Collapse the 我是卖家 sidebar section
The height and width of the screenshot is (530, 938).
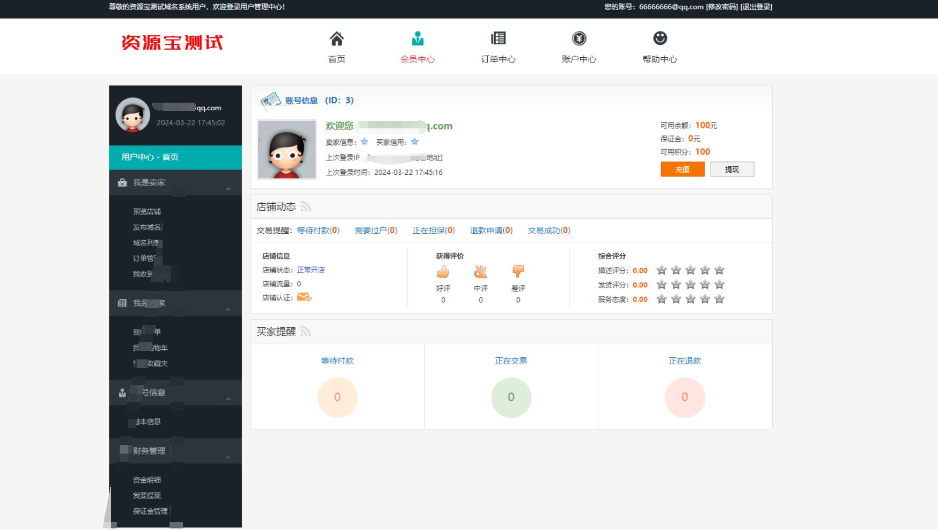(x=228, y=188)
